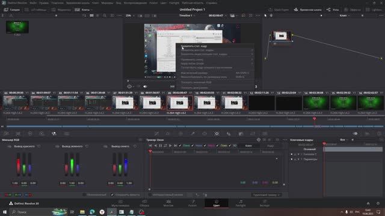Select the green still in the gallery
385x216 pixels.
(17, 27)
